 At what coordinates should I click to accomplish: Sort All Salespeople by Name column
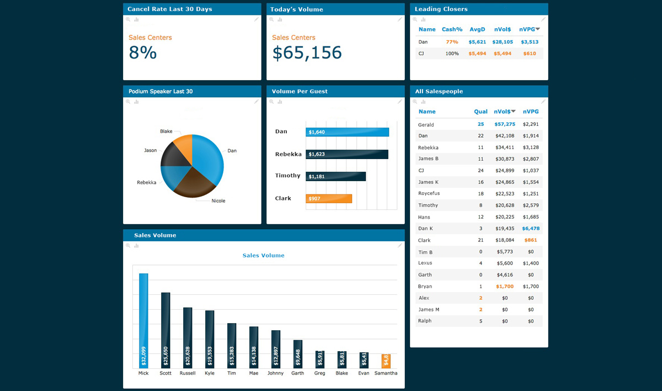tap(427, 112)
